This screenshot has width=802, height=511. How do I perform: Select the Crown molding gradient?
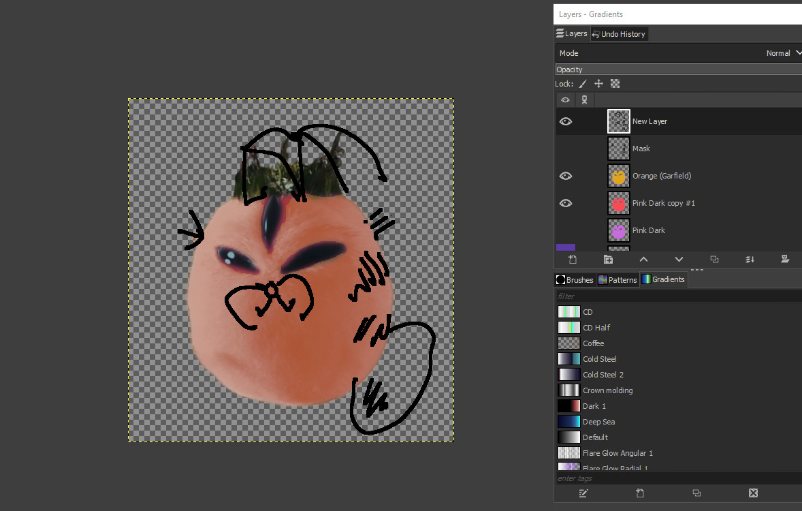(679, 390)
